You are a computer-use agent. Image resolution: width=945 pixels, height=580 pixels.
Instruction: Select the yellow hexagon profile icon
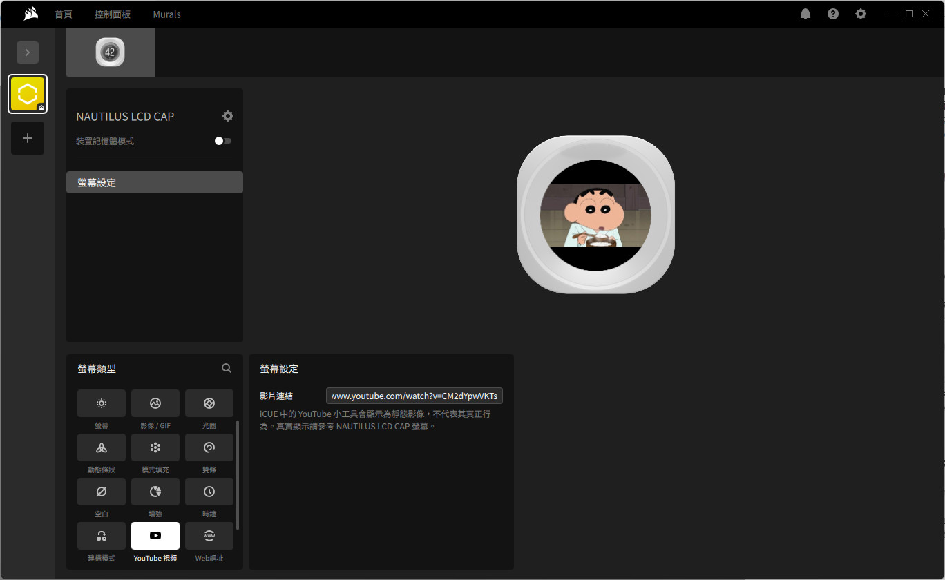click(x=28, y=94)
